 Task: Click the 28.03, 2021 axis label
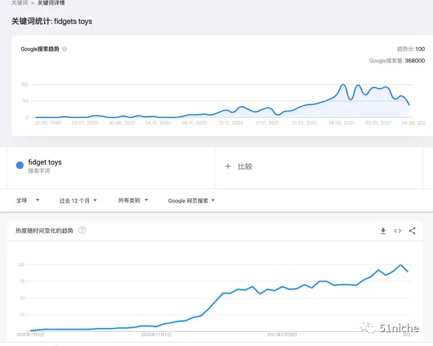(x=342, y=123)
